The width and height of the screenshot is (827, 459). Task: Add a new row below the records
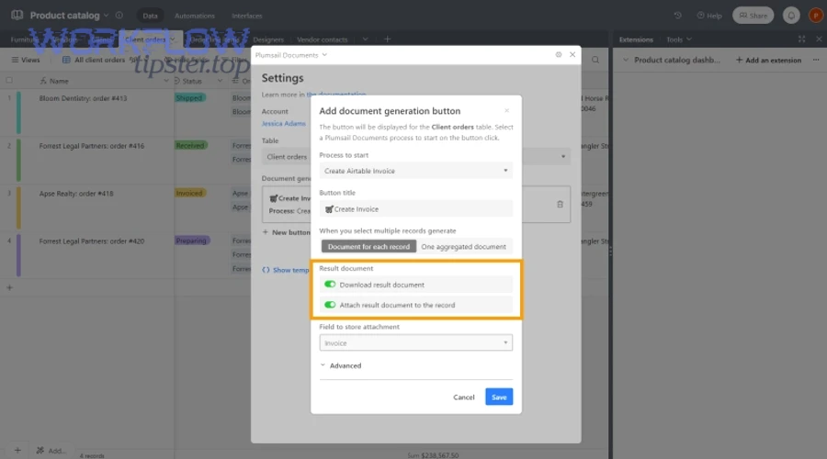(x=9, y=287)
